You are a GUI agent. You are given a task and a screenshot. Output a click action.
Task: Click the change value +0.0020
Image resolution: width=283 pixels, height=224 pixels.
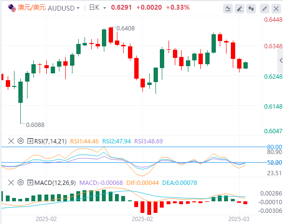[149, 7]
